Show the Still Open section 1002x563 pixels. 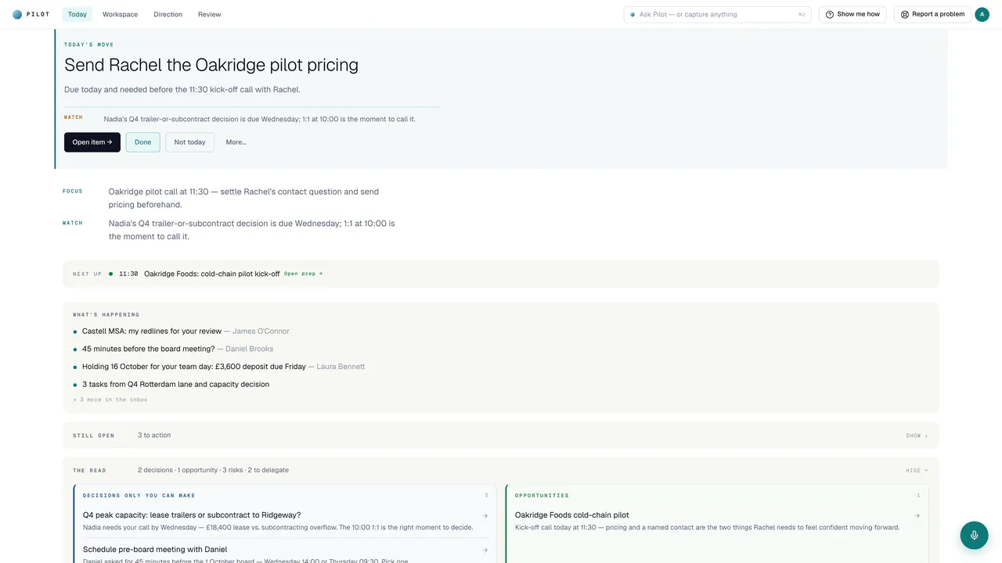click(x=917, y=436)
